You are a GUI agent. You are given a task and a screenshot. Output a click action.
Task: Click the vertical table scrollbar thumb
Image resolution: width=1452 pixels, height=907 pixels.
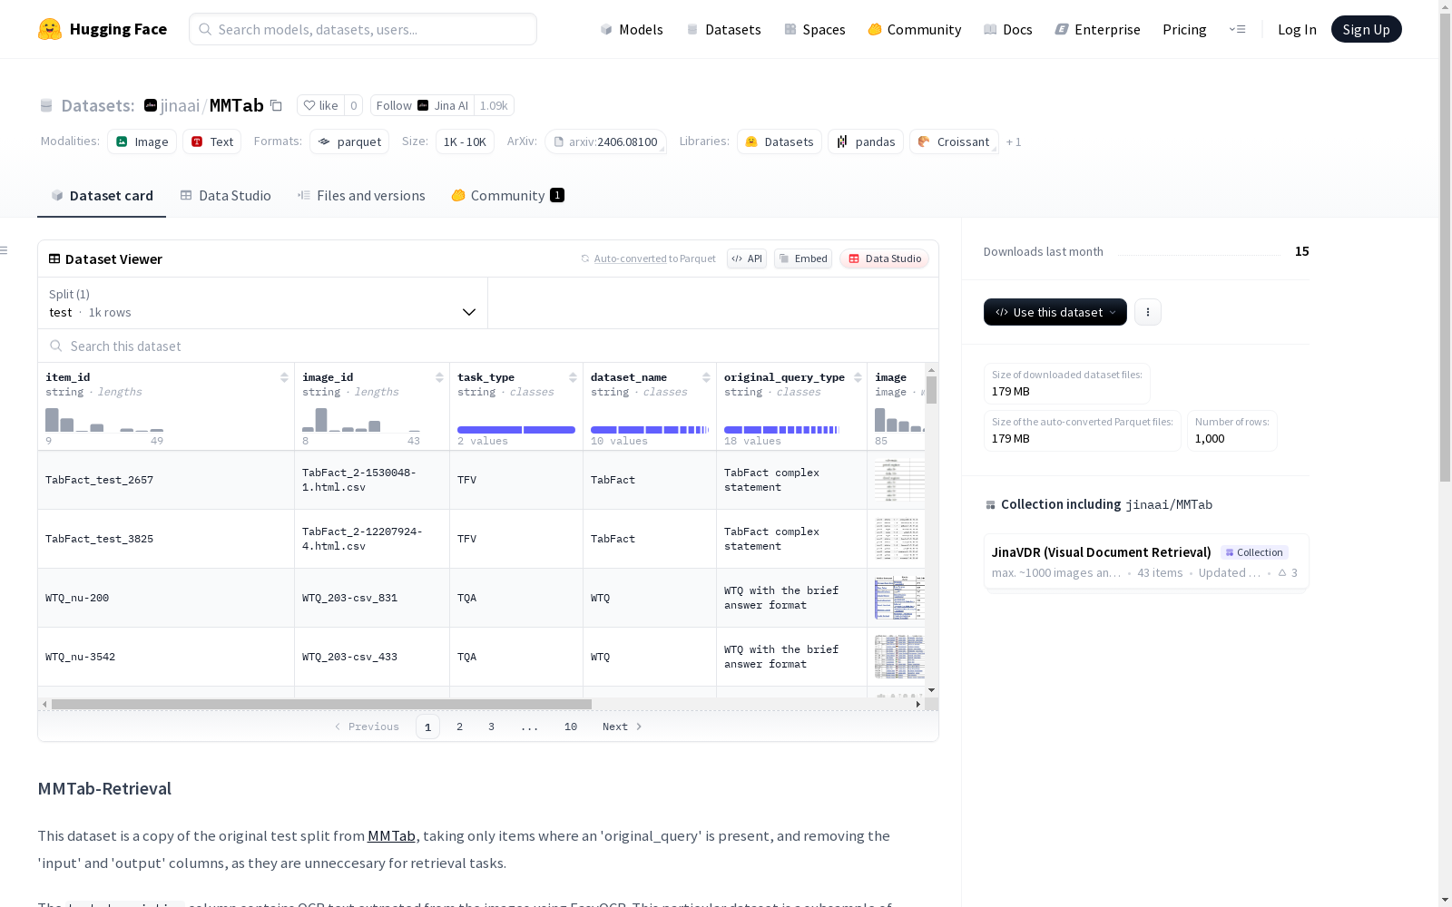coord(931,390)
